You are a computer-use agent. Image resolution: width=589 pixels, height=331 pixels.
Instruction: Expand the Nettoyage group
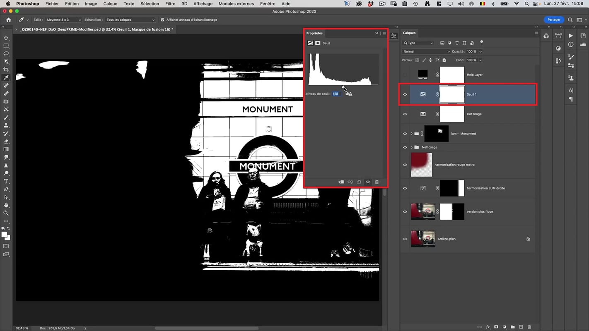(412, 147)
